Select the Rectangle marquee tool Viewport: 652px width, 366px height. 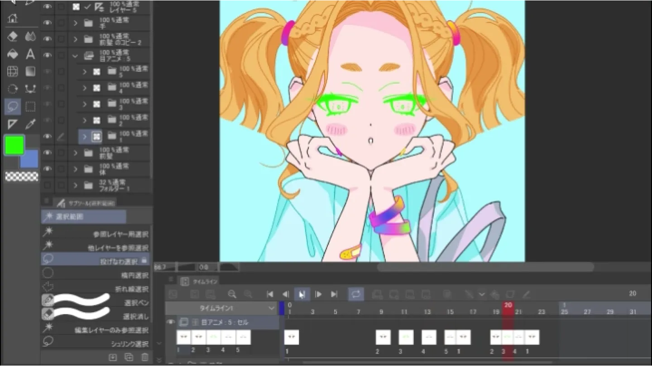coord(30,107)
